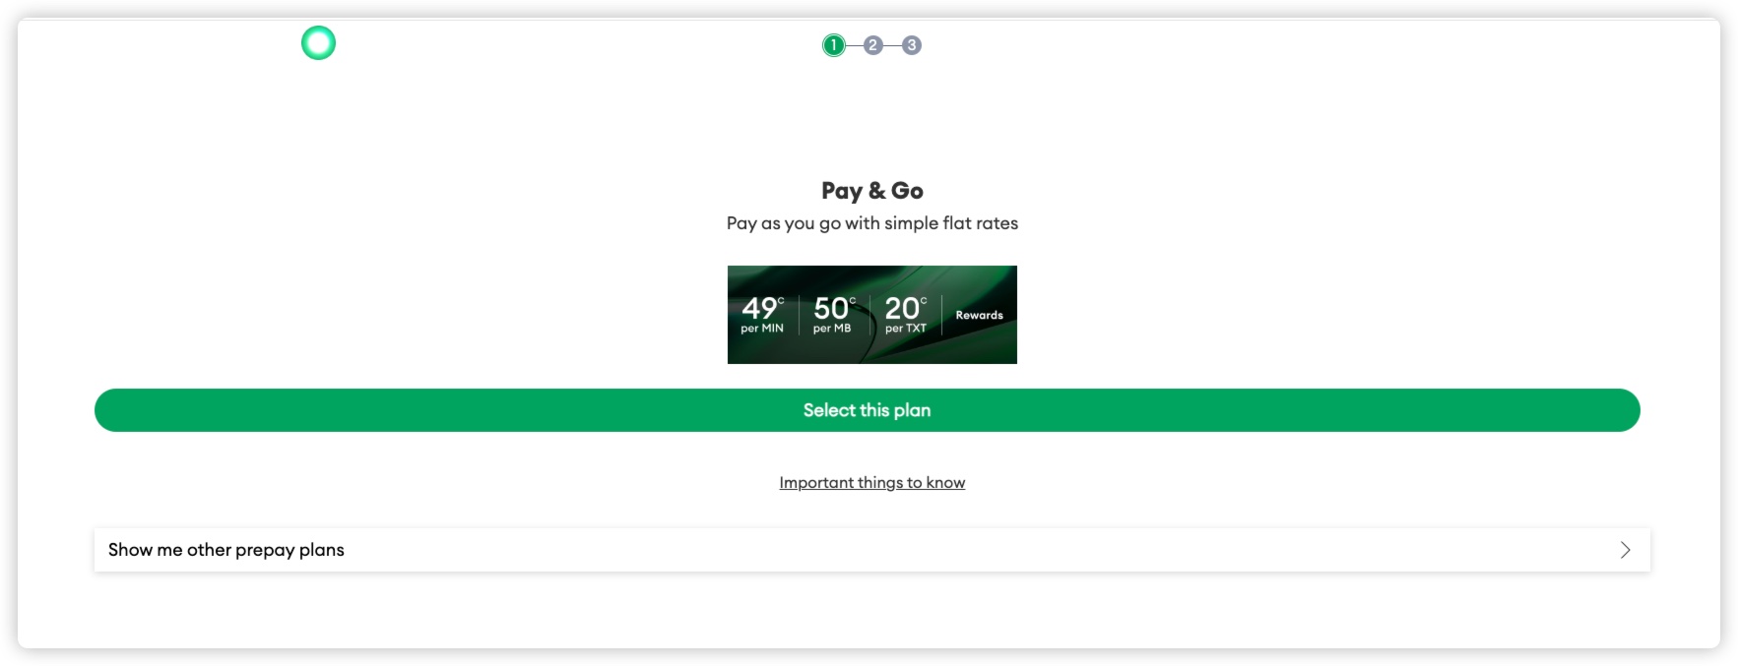
Task: Click the 'per MB' caption under 50c
Action: point(832,329)
